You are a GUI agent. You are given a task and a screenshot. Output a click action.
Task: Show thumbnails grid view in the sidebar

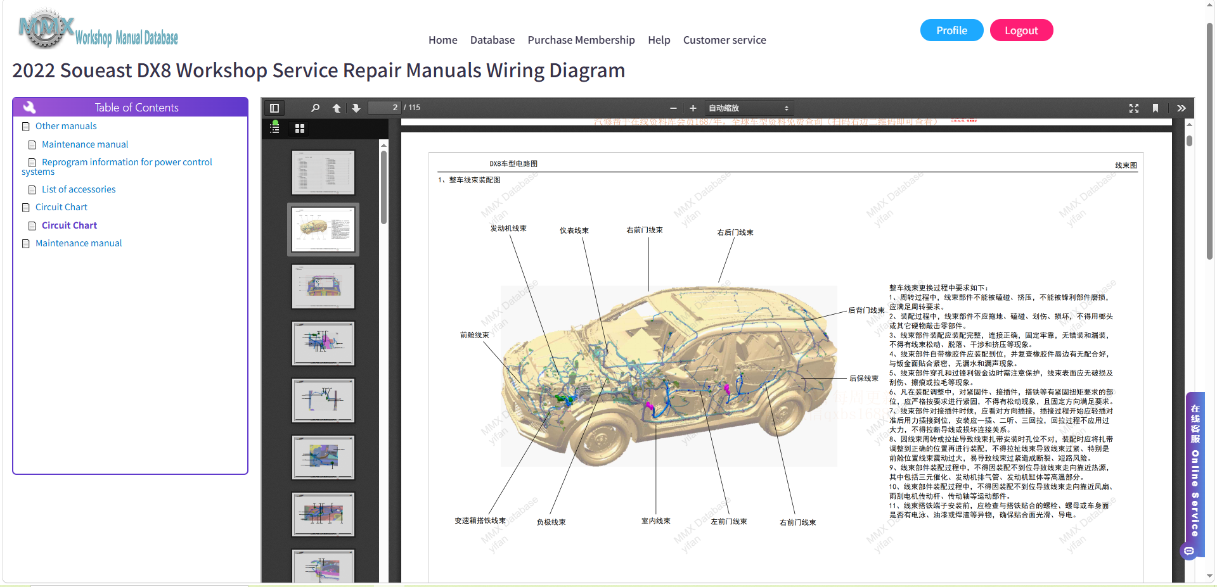pos(300,129)
